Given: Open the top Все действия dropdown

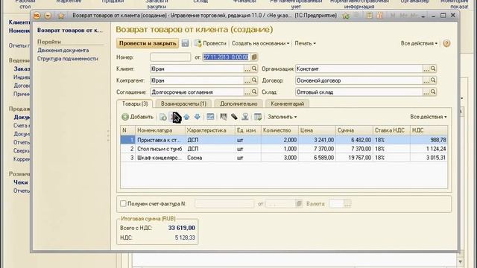Looking at the screenshot, I should (419, 43).
